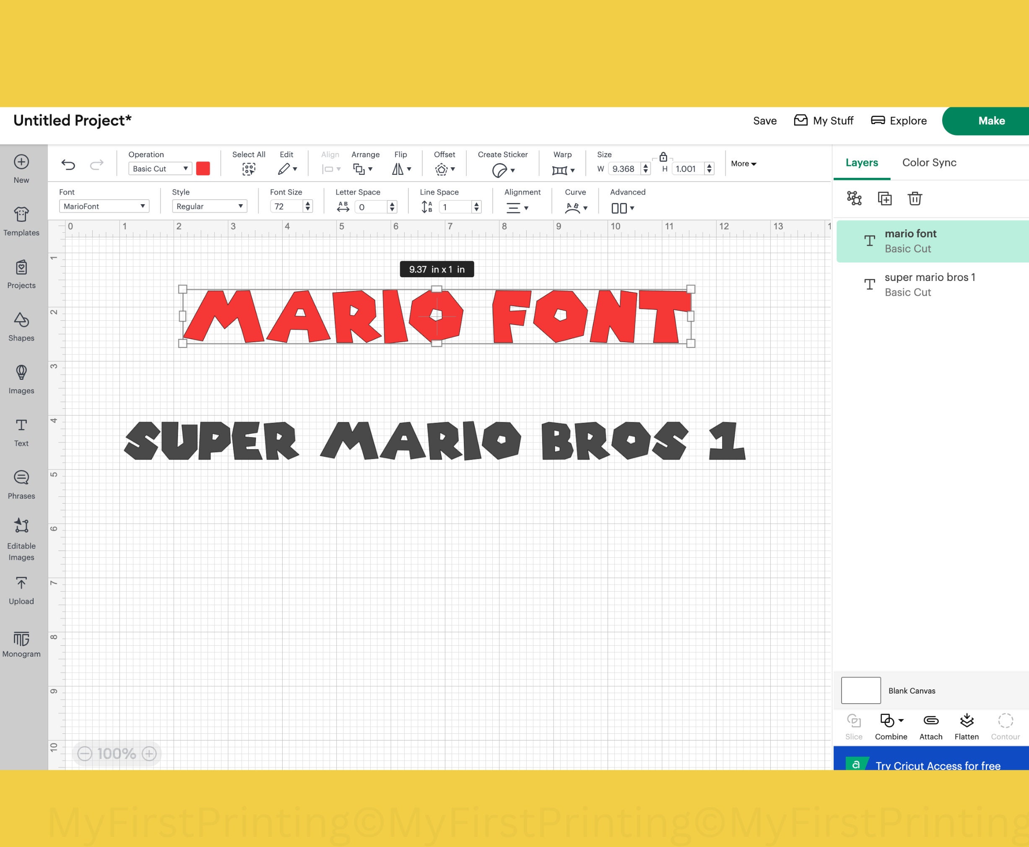Undo the last action

[68, 164]
